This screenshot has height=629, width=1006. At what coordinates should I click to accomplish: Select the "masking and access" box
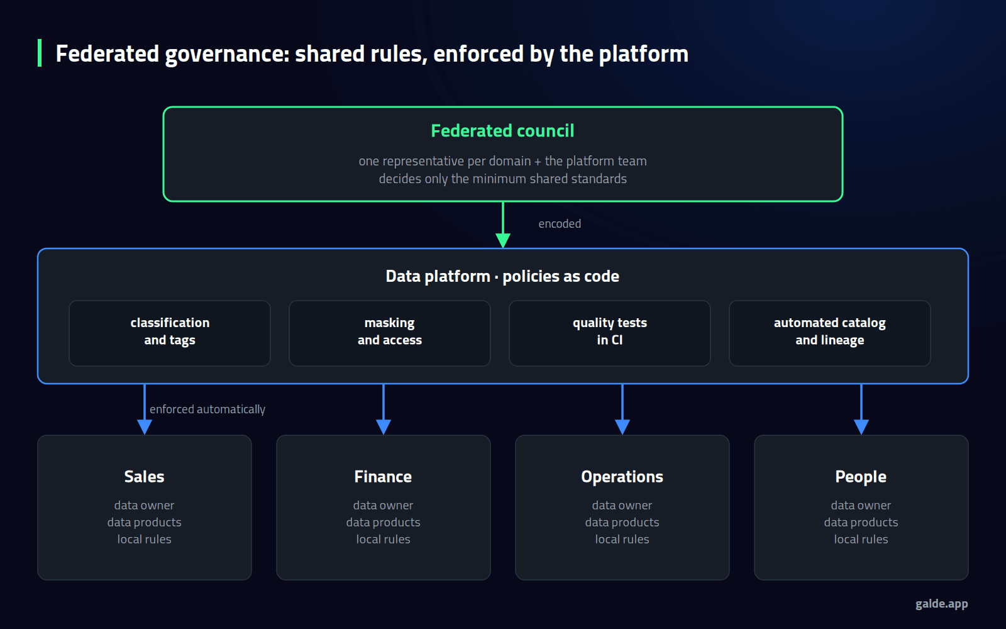(x=390, y=333)
